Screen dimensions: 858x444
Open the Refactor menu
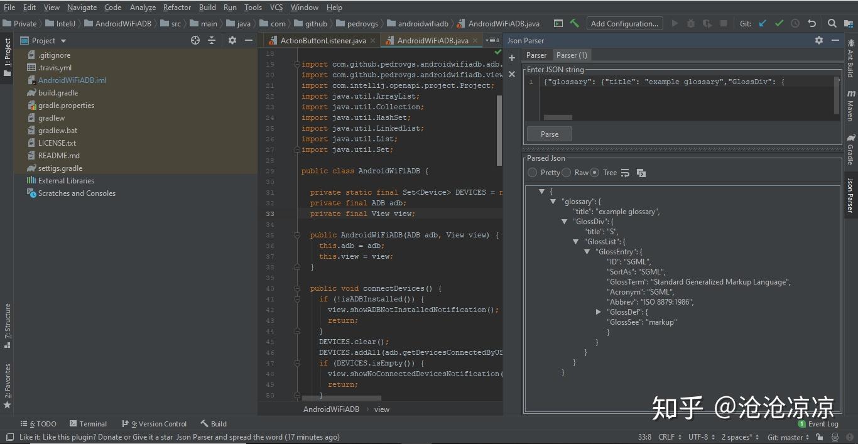click(176, 8)
